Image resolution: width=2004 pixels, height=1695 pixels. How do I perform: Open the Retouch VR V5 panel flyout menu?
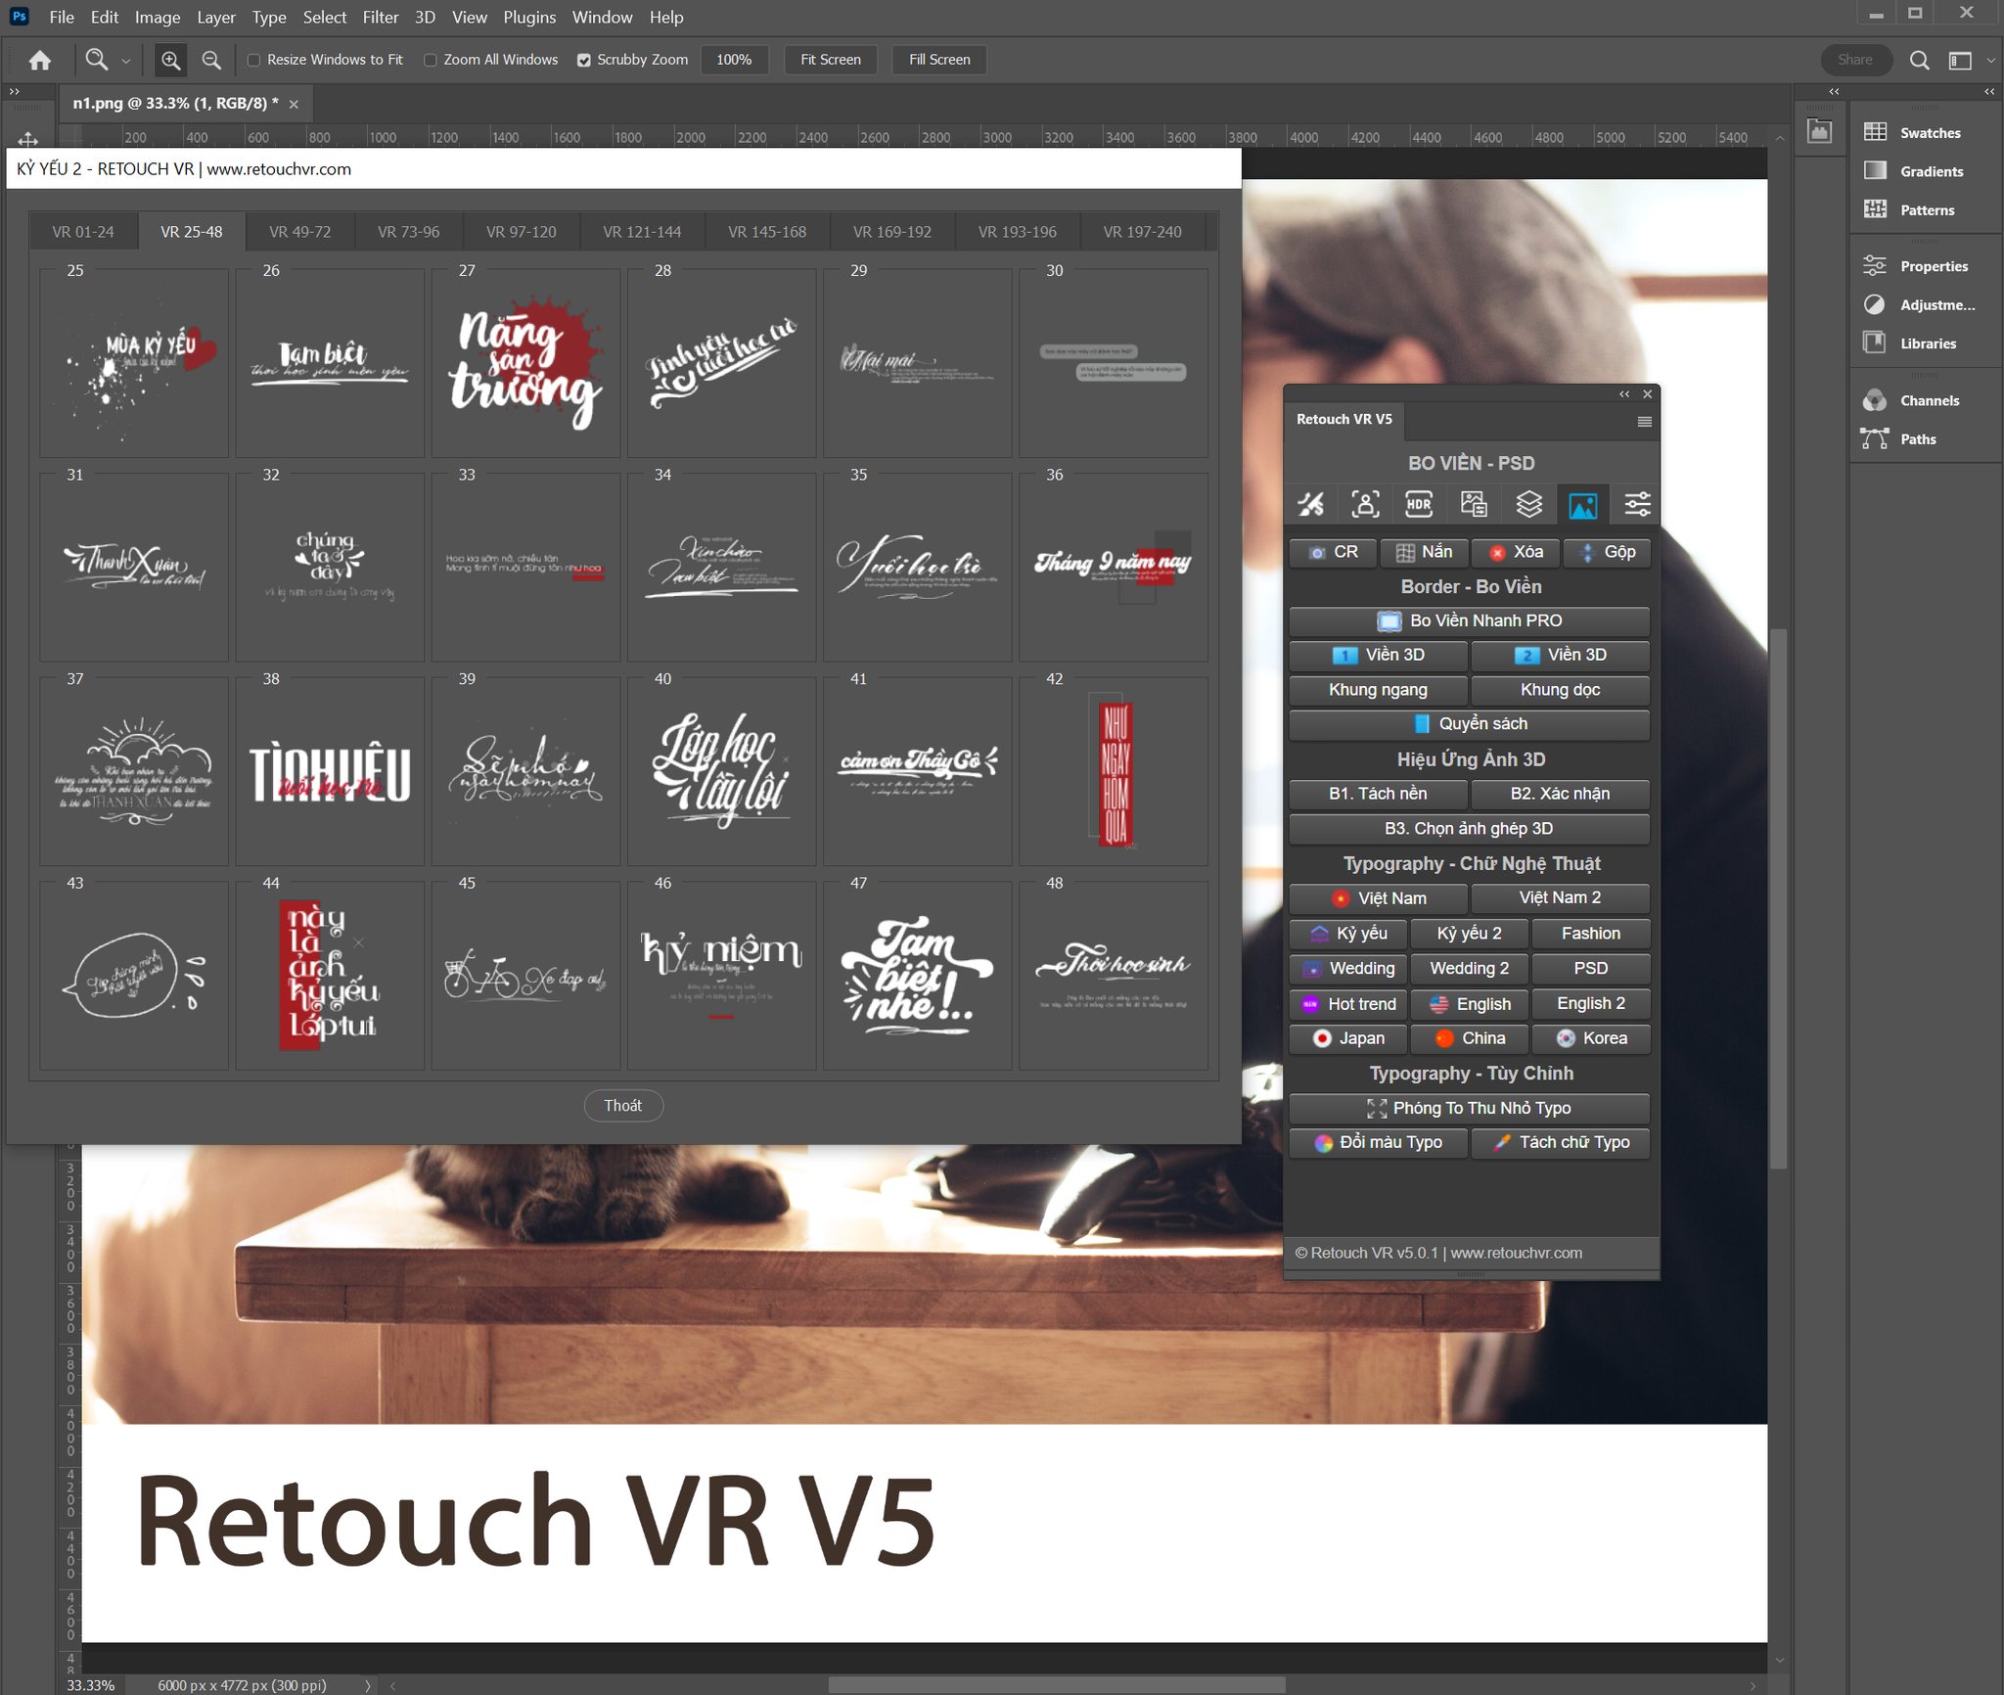1644,422
